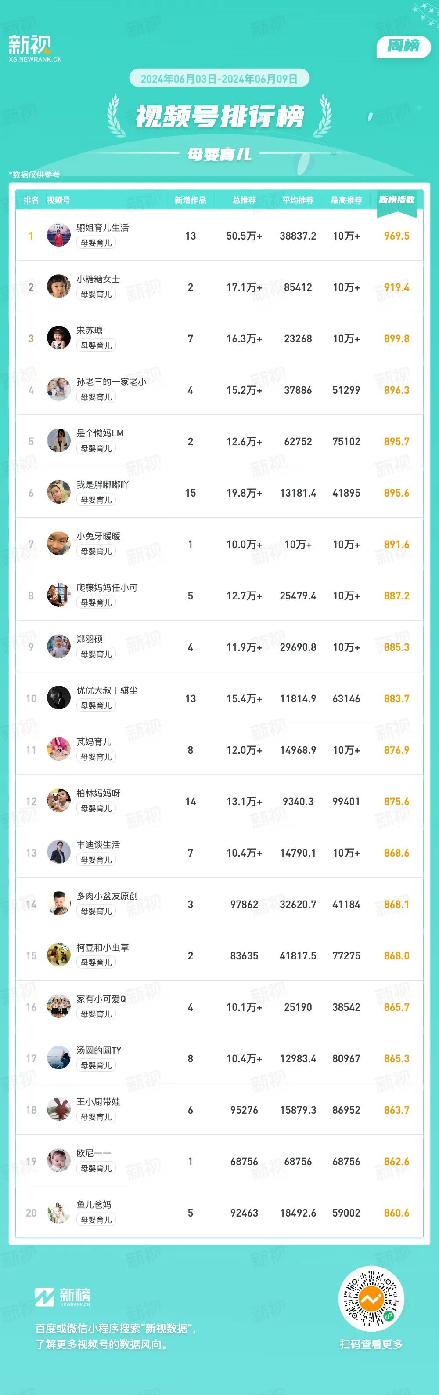Click the avatar of 骊姐育儿生活
Image resolution: width=439 pixels, height=1395 pixels.
[58, 235]
